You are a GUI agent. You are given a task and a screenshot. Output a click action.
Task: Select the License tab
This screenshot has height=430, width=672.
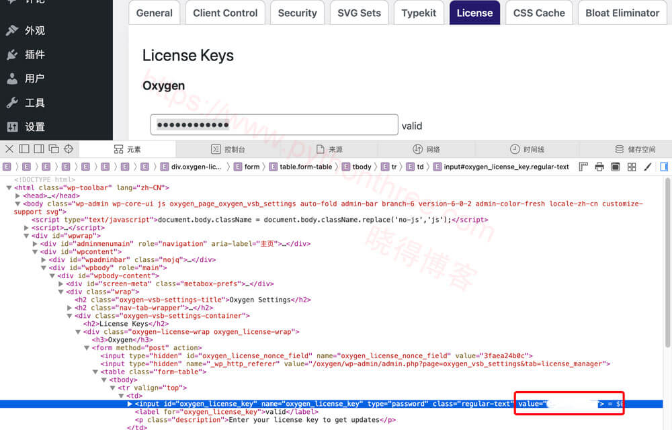tap(474, 13)
